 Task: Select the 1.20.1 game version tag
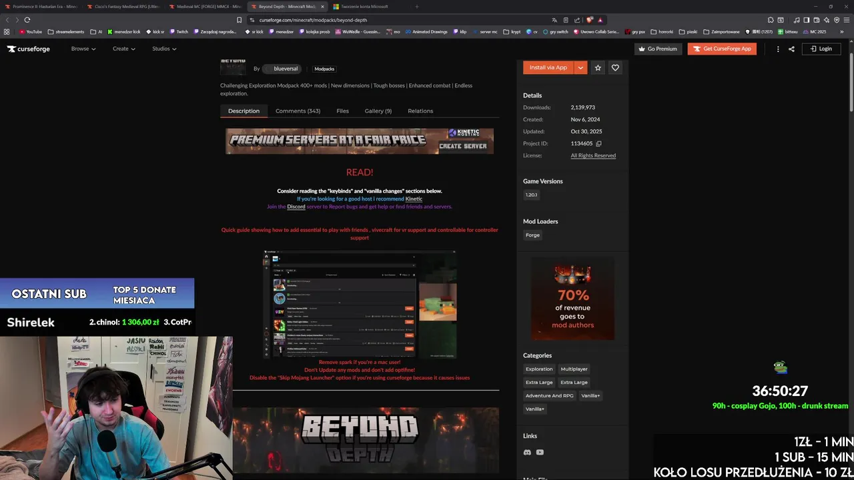pos(531,195)
